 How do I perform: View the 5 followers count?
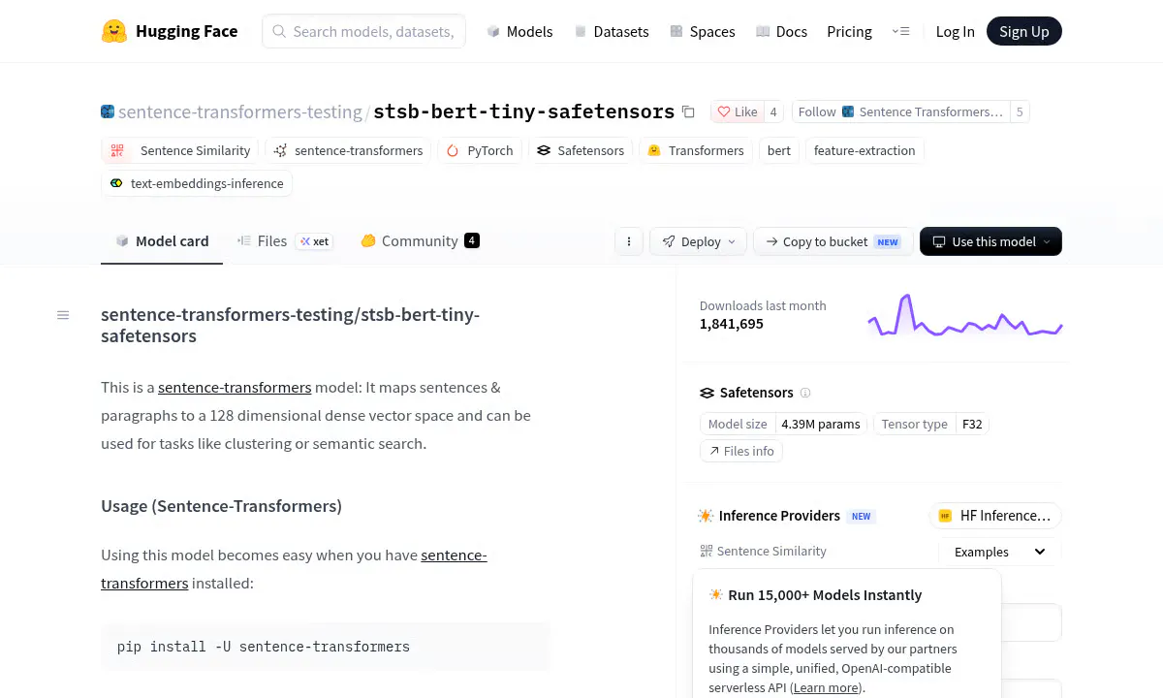click(1019, 111)
